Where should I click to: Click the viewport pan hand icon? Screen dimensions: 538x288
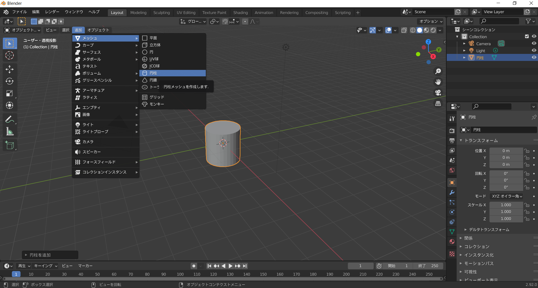(438, 82)
